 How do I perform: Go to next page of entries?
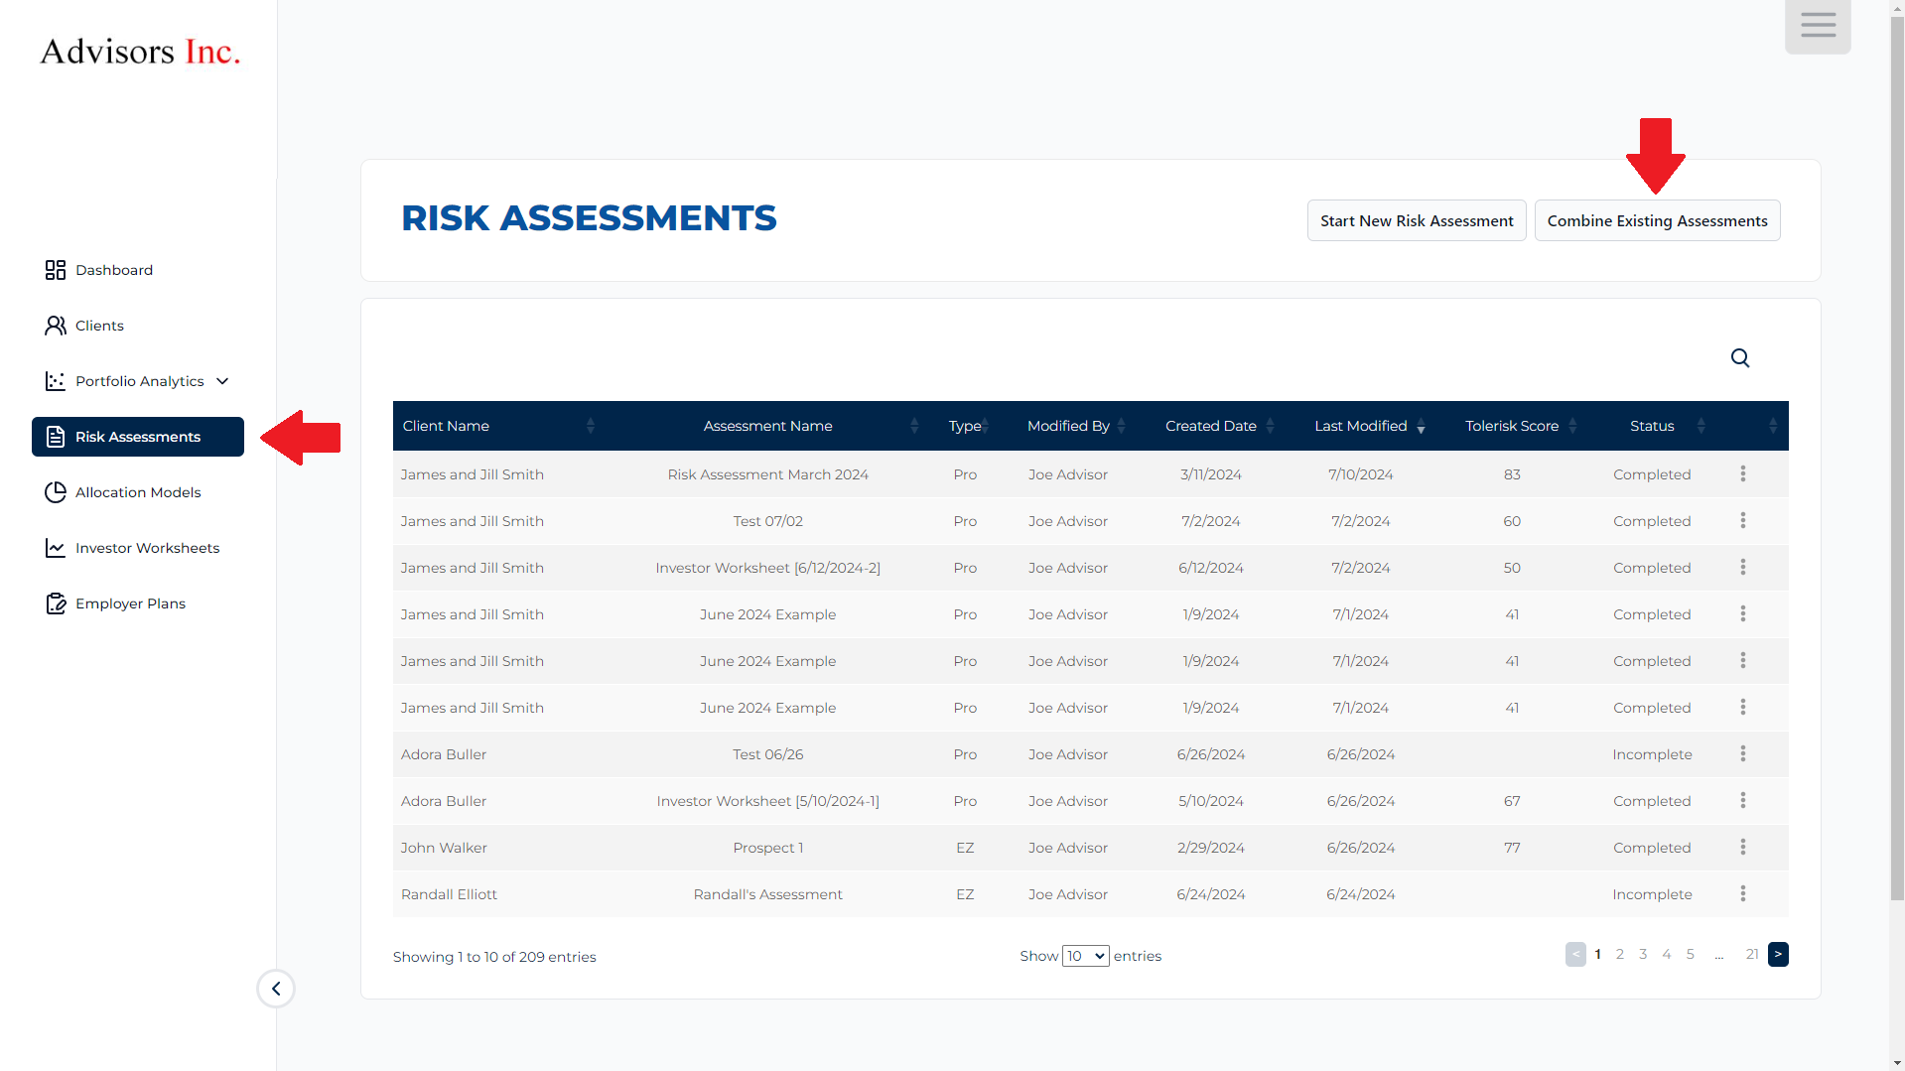1777,954
